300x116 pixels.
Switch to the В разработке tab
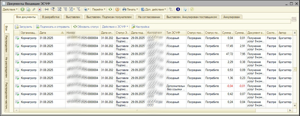click(51, 17)
